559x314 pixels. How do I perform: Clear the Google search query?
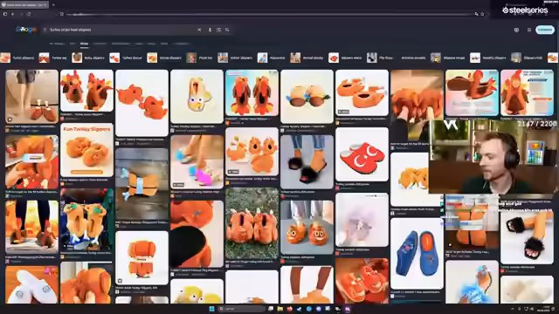199,30
